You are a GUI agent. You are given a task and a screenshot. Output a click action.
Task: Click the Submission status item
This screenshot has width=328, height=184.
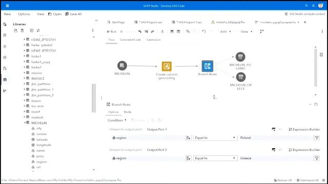pos(307,180)
